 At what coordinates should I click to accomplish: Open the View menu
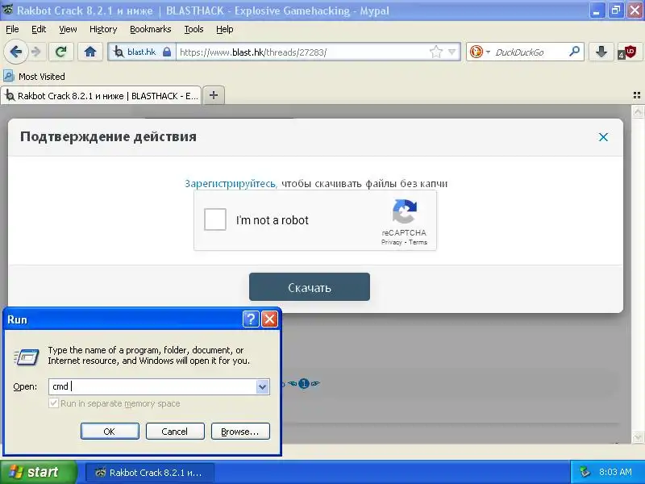click(x=68, y=29)
